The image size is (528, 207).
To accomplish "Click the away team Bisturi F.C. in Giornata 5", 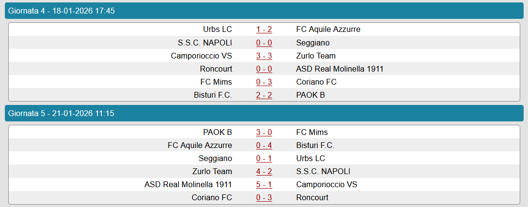I will tap(315, 145).
